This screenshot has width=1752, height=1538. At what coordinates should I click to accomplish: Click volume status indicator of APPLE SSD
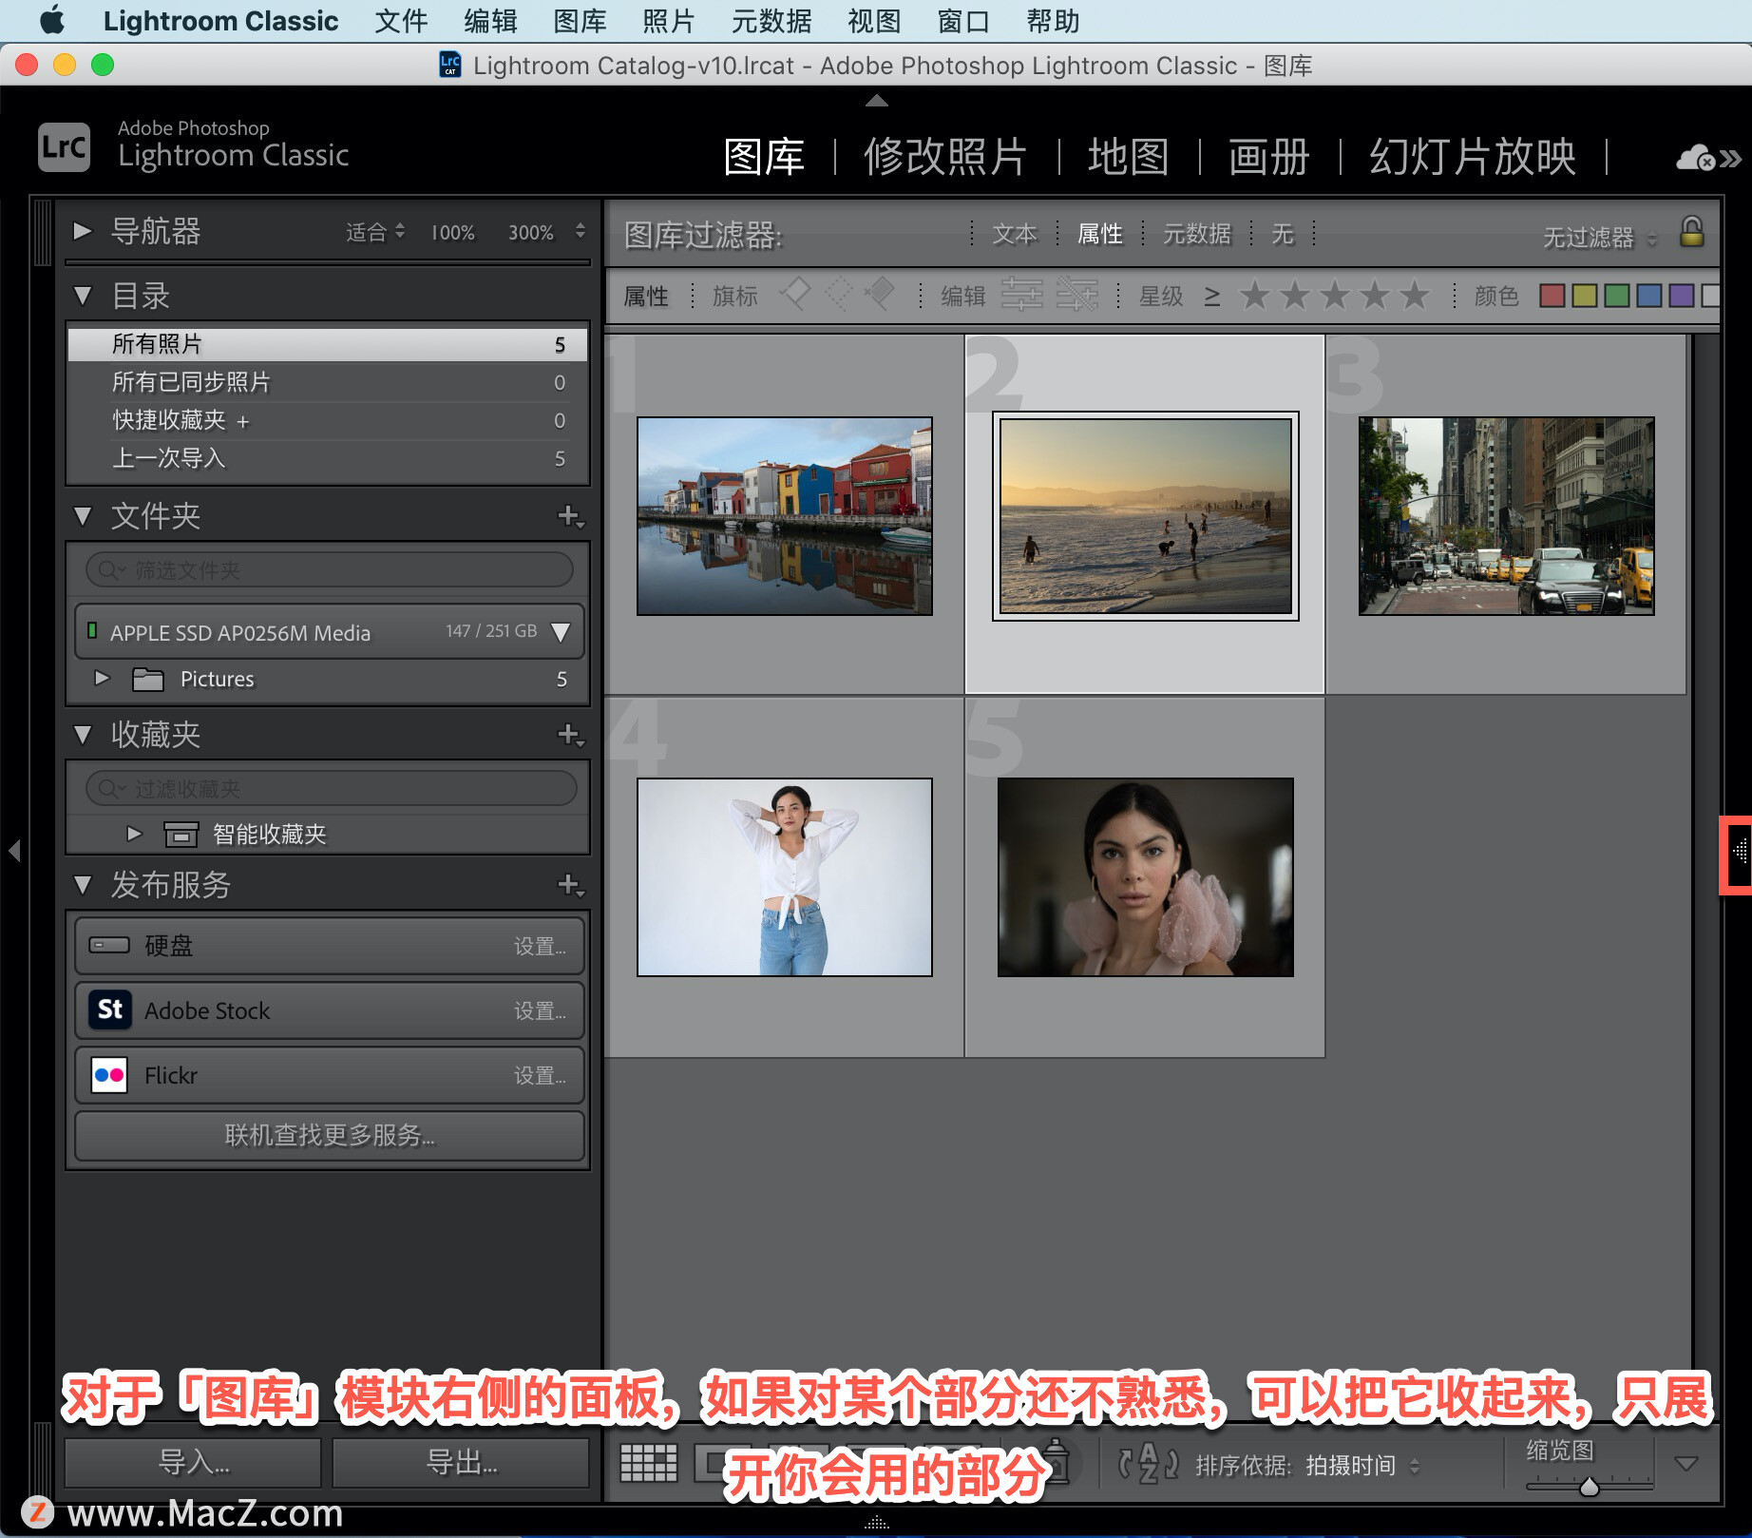92,630
